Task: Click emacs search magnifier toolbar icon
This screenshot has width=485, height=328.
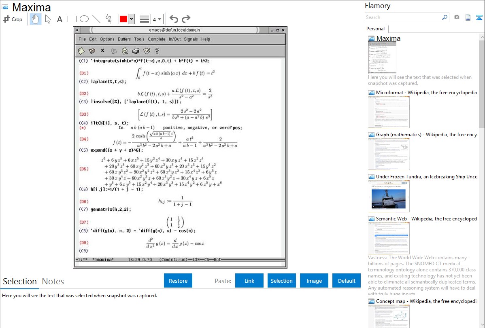Action: pos(125,51)
